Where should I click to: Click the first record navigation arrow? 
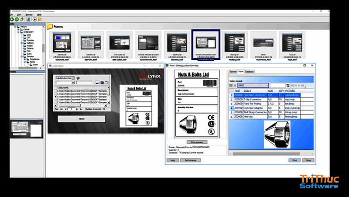(x=61, y=108)
